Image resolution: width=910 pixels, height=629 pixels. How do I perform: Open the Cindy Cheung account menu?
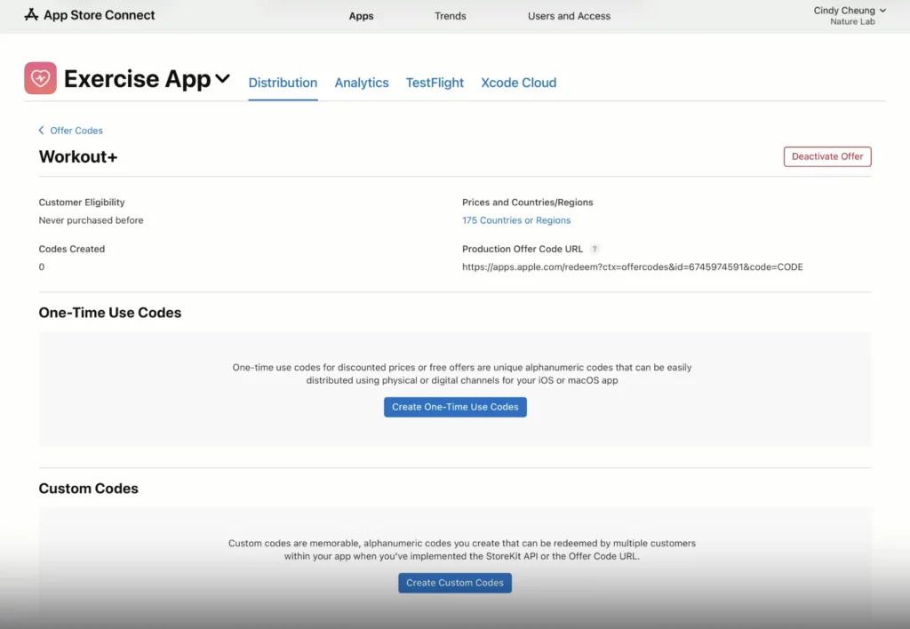coord(850,11)
